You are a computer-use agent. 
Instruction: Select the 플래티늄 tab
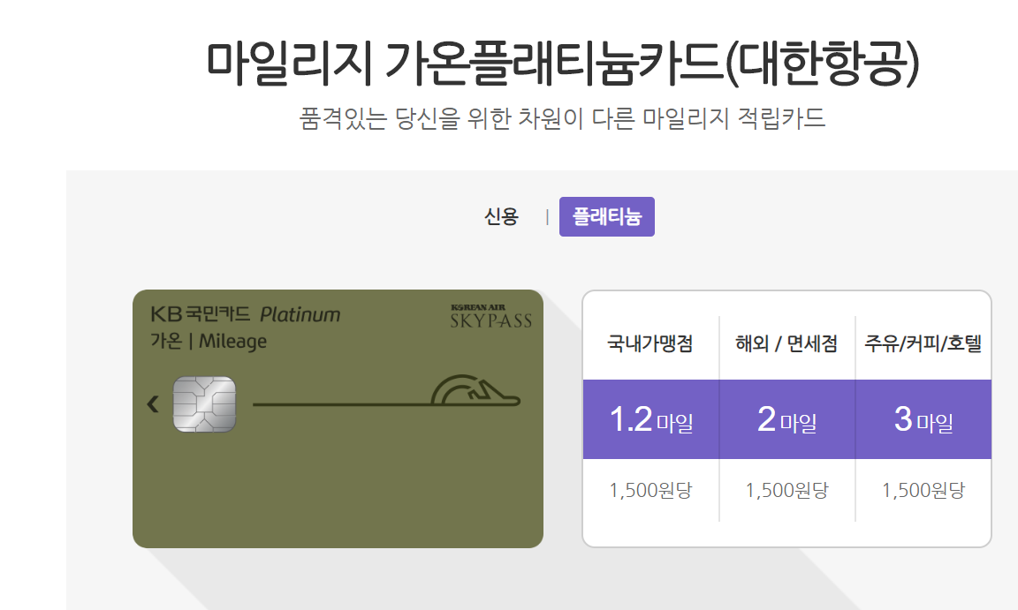pyautogui.click(x=607, y=216)
